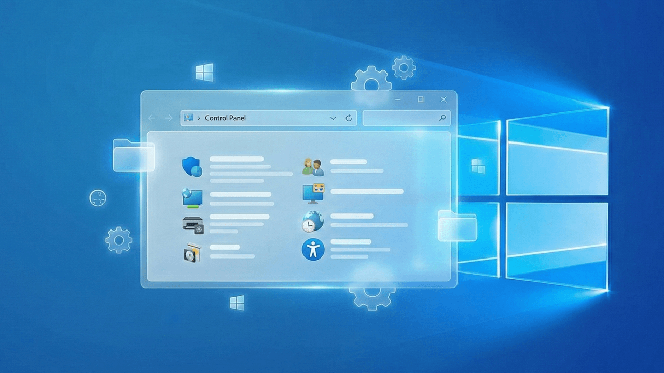The height and width of the screenshot is (373, 664).
Task: Click the back navigation arrow
Action: coord(151,118)
